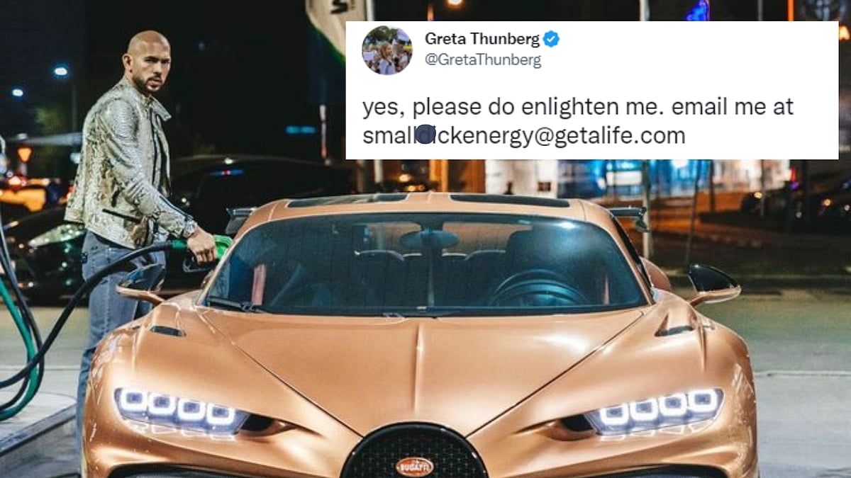Click the red Bugatti logo emblem

(x=414, y=467)
